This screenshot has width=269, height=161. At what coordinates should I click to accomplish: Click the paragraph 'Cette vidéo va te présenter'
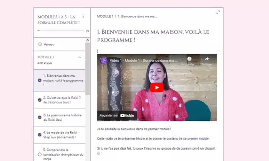(153, 139)
